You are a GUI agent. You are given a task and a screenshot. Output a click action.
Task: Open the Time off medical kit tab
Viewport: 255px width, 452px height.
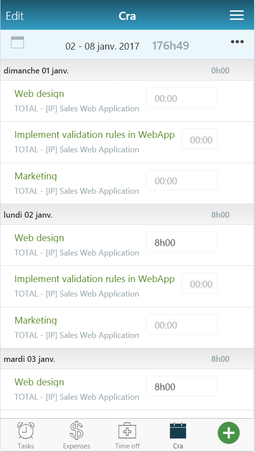coord(127,435)
